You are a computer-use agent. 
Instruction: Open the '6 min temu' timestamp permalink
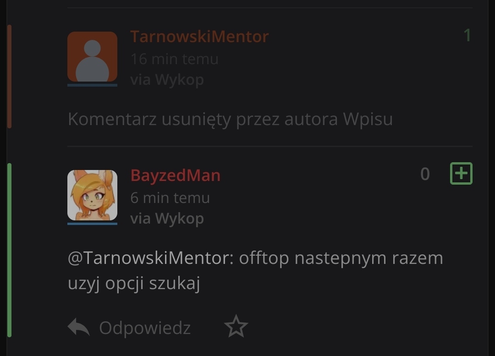(x=170, y=198)
